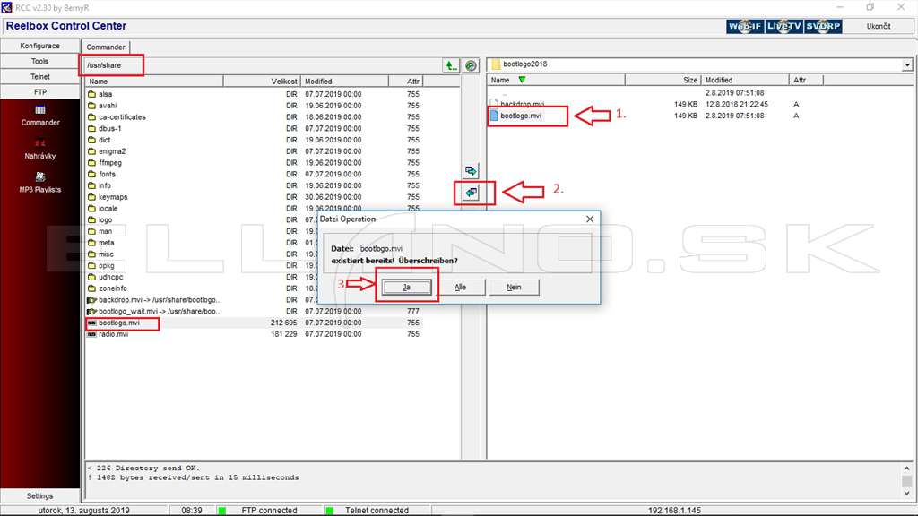Click the refresh remote directory icon
Viewport: 918px width, 516px height.
coord(471,65)
